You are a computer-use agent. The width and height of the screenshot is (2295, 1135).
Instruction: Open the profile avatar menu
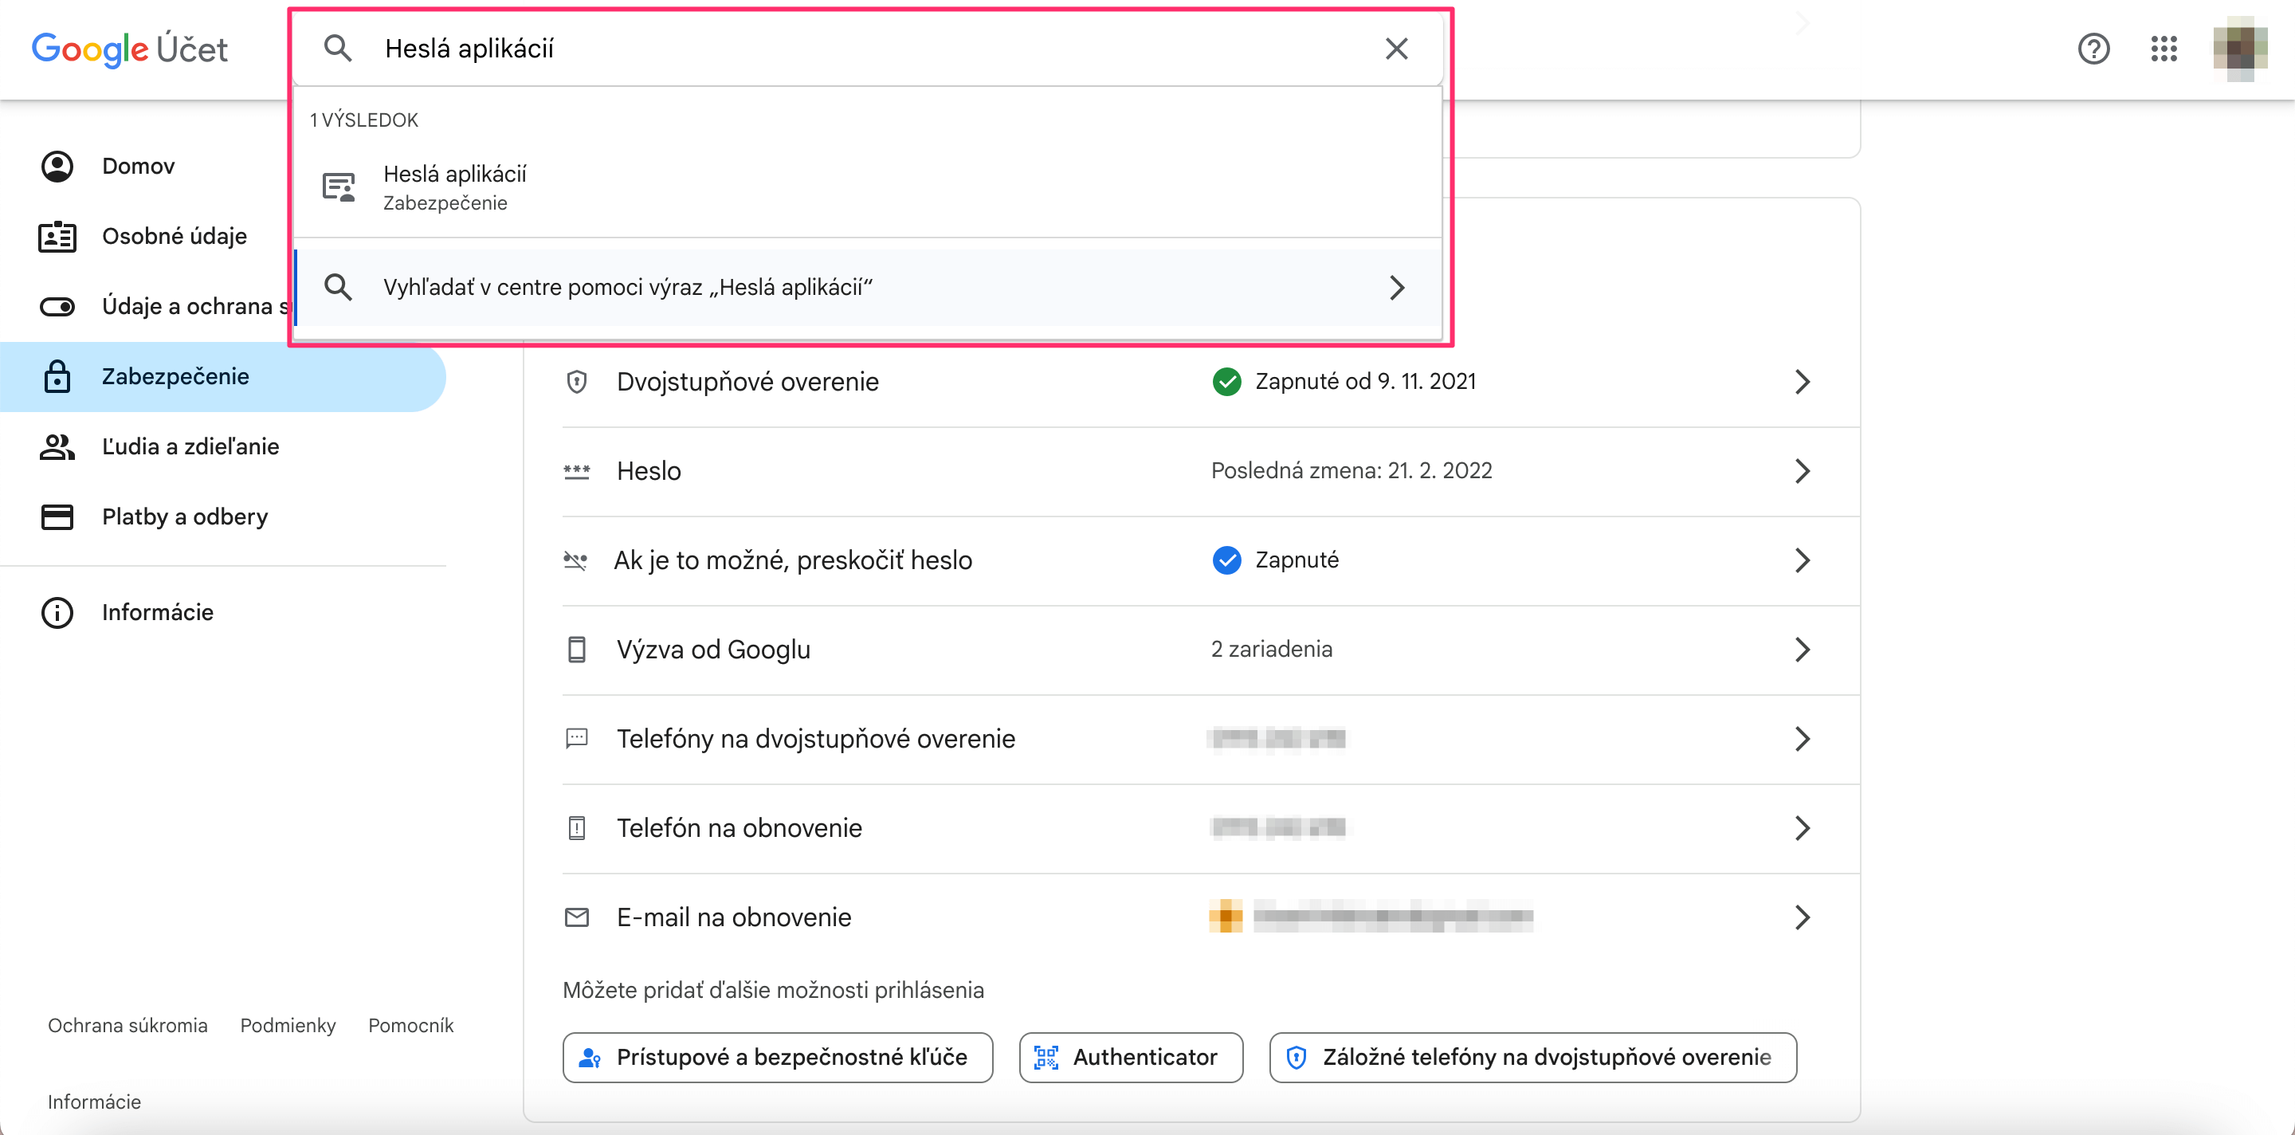click(x=2240, y=48)
